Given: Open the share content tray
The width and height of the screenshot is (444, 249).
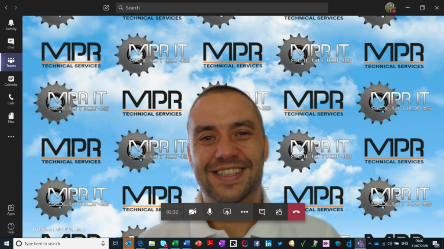Looking at the screenshot, I should coord(227,212).
